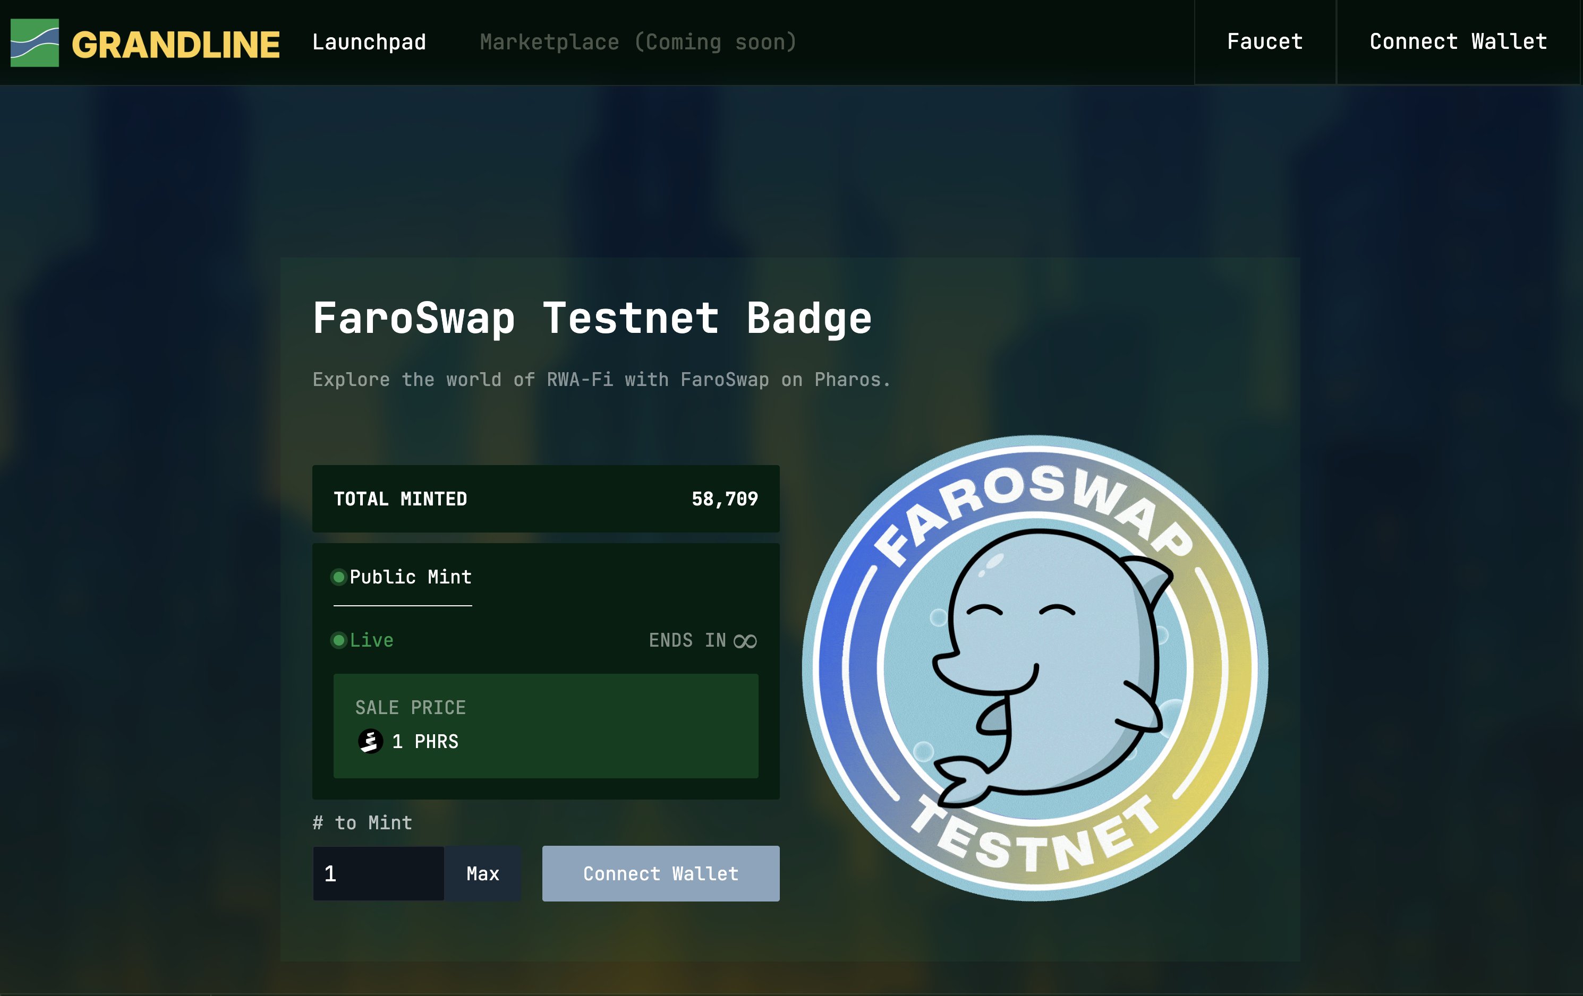Click the Live status label

point(371,640)
